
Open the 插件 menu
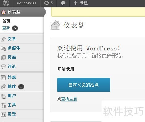point(22,87)
